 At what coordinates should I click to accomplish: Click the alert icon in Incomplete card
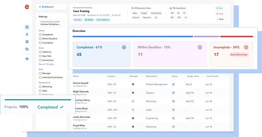click(246, 48)
